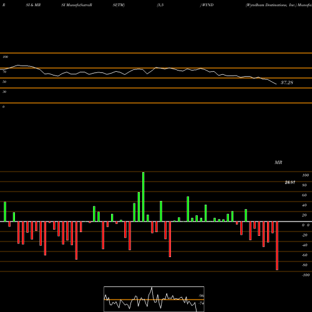This screenshot has width=312, height=312.
Task: Select the 37.28 RSI value label
Action: [287, 82]
